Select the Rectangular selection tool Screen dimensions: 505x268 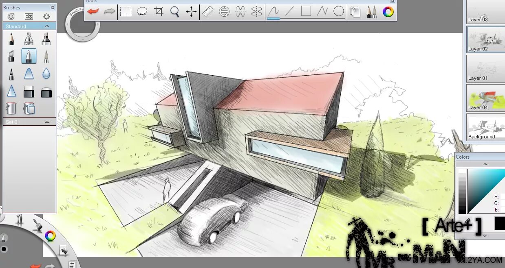[x=126, y=12]
